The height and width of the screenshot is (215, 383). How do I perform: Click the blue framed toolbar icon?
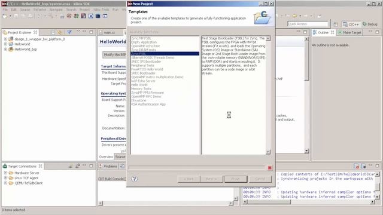(90, 16)
